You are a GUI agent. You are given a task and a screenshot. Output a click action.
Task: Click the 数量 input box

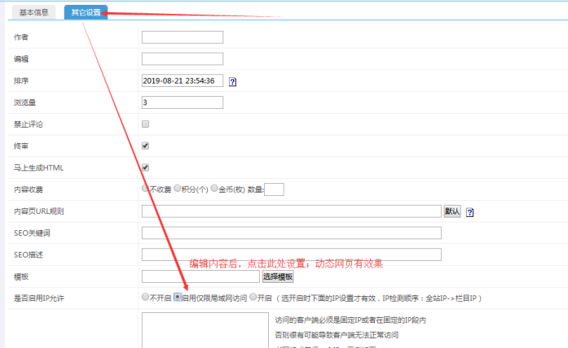coord(274,189)
